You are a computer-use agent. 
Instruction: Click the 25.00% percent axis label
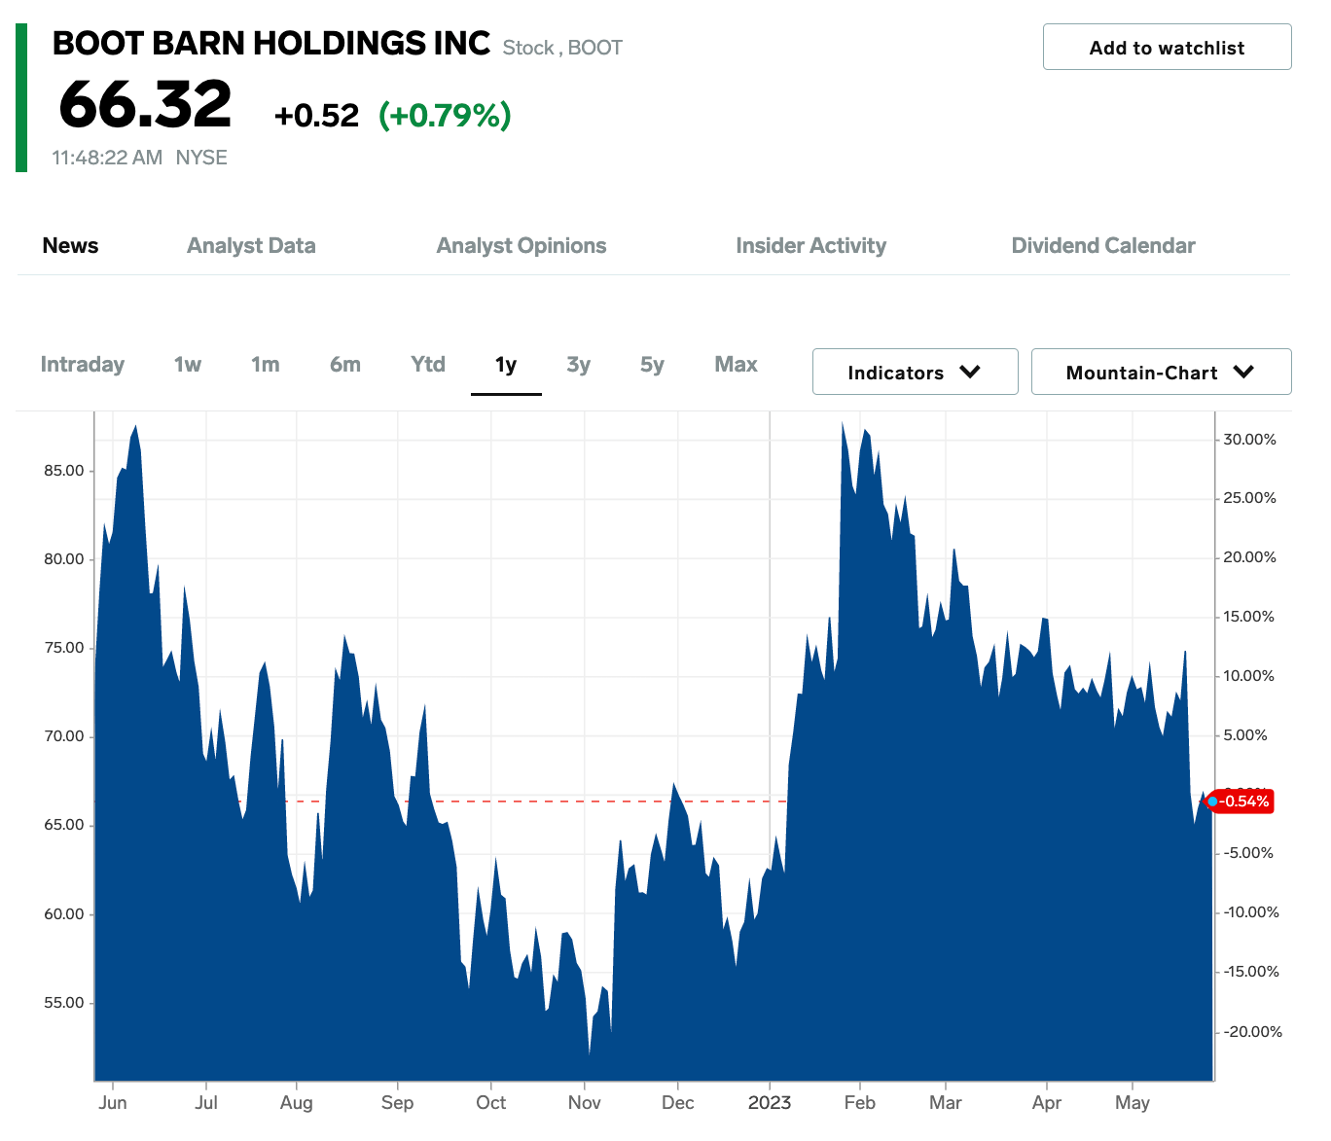tap(1250, 498)
